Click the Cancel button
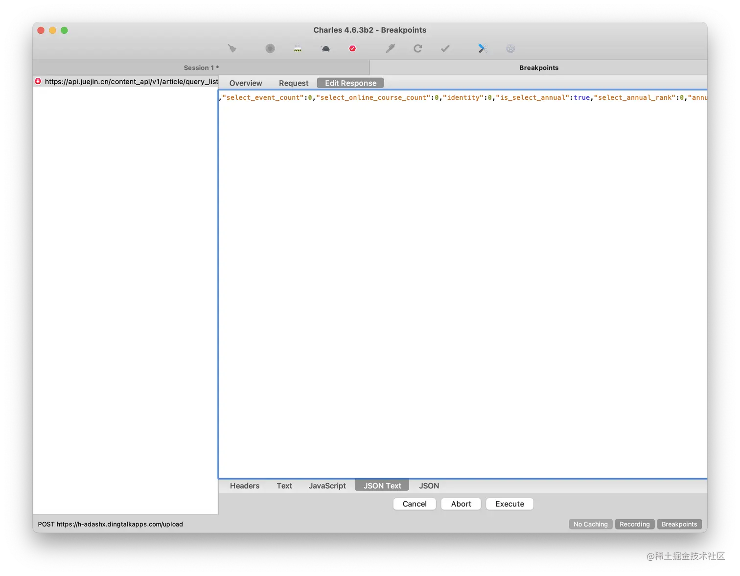The image size is (740, 576). tap(415, 504)
